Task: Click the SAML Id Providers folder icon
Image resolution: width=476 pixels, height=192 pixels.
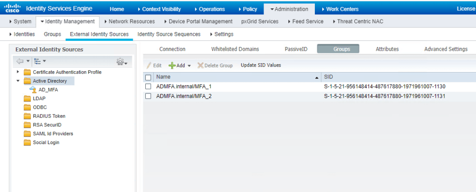Action: [x=27, y=134]
